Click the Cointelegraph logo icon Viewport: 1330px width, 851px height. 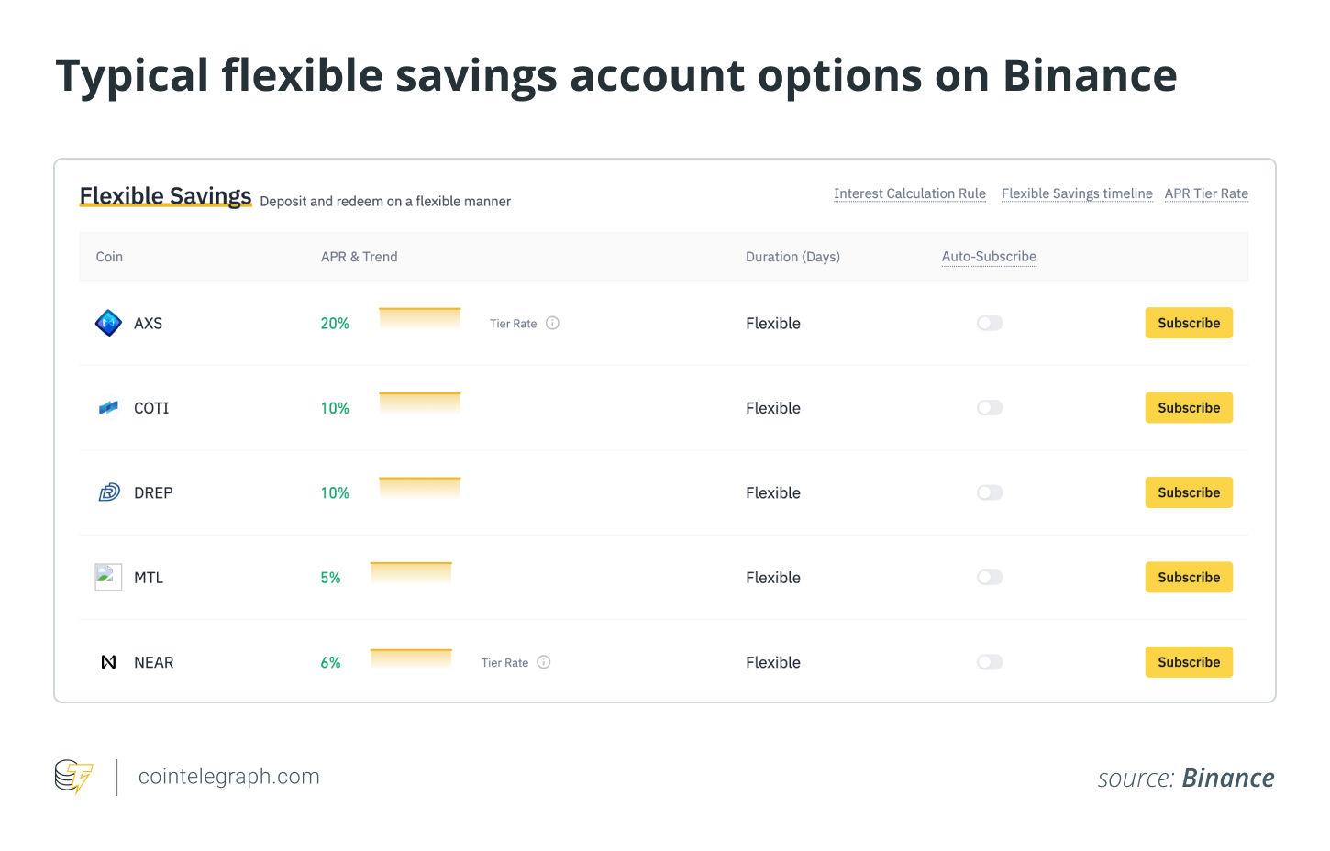[73, 777]
